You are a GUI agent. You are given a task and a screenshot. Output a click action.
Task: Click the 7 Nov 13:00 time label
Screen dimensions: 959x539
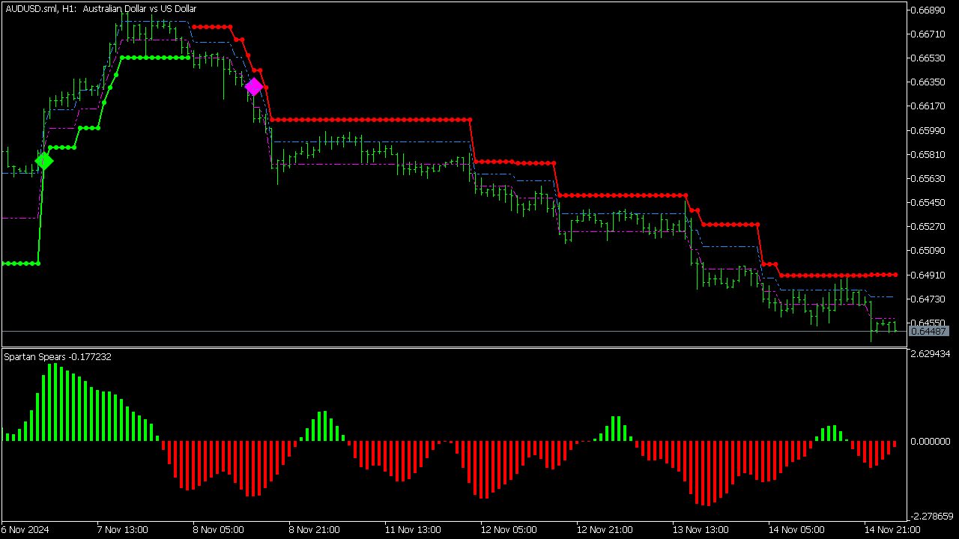tap(123, 530)
